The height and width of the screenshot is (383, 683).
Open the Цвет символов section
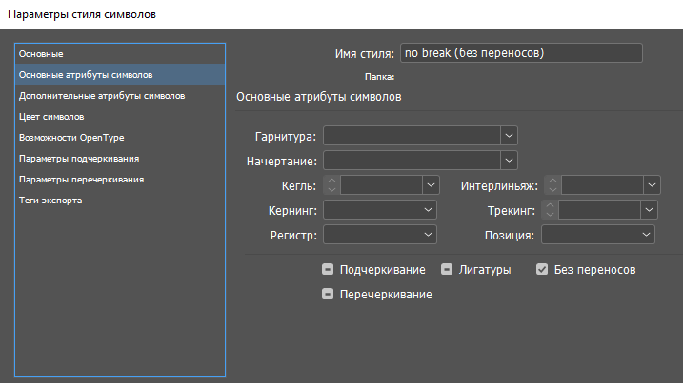click(51, 116)
